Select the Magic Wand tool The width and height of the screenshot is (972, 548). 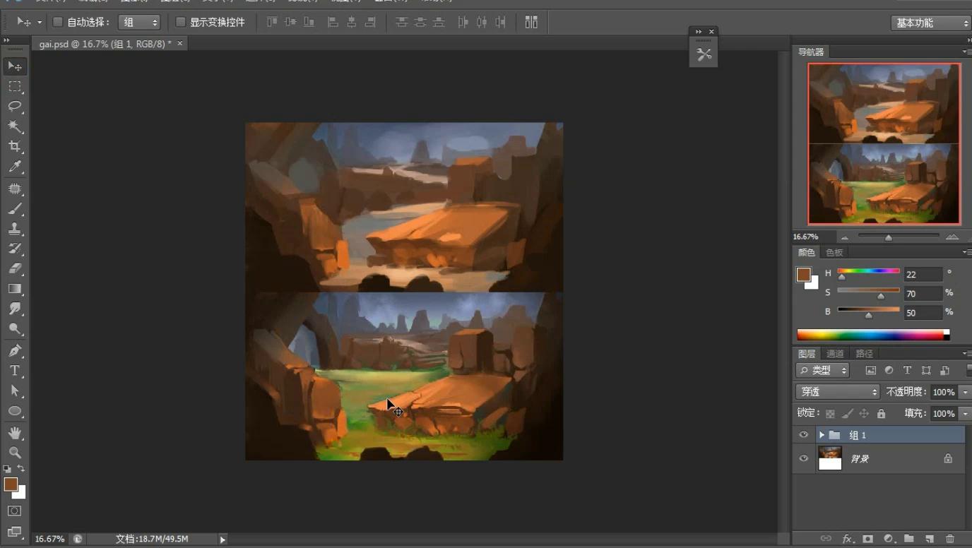[15, 126]
